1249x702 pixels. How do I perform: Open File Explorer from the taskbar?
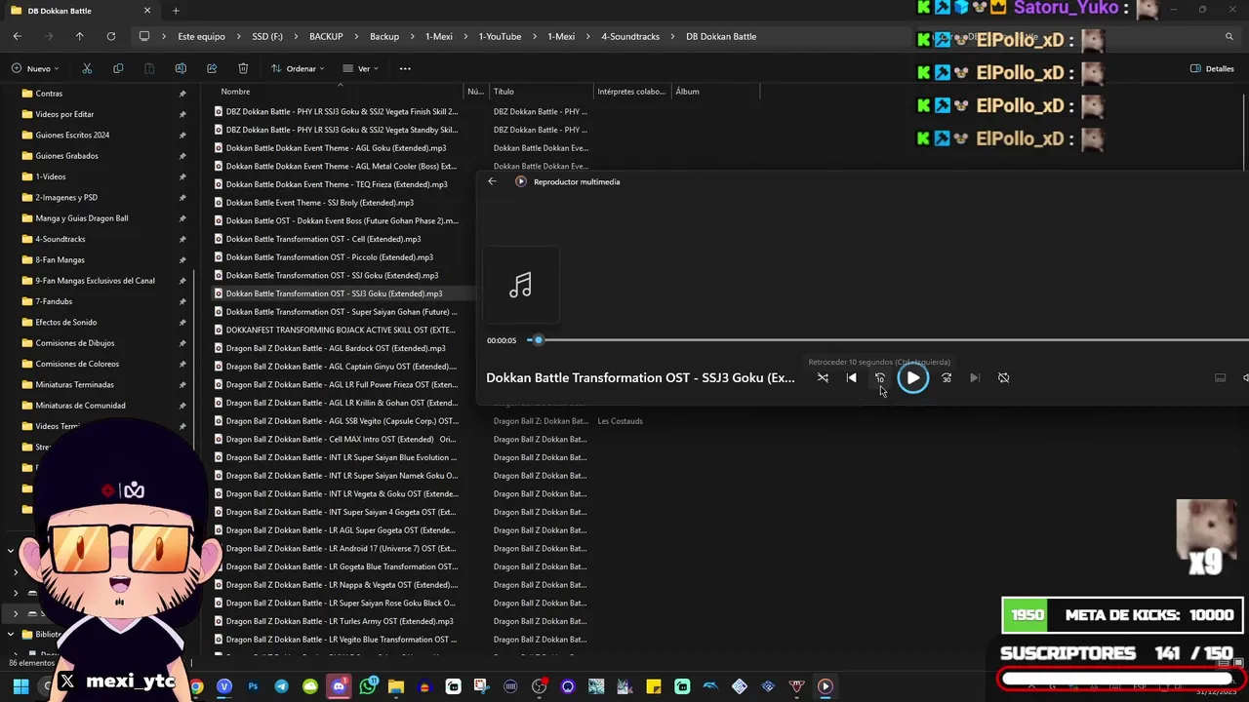395,686
